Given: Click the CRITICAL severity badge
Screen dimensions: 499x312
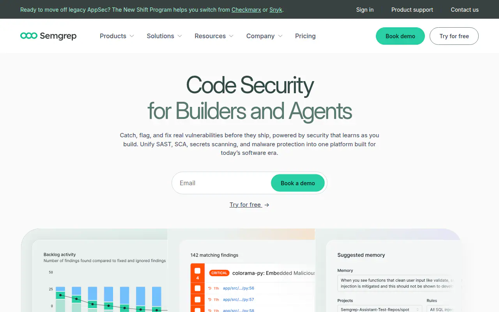Looking at the screenshot, I should tap(219, 273).
